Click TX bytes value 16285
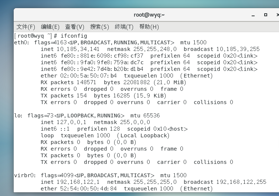This screenshot has width=279, height=196. pos(122,96)
